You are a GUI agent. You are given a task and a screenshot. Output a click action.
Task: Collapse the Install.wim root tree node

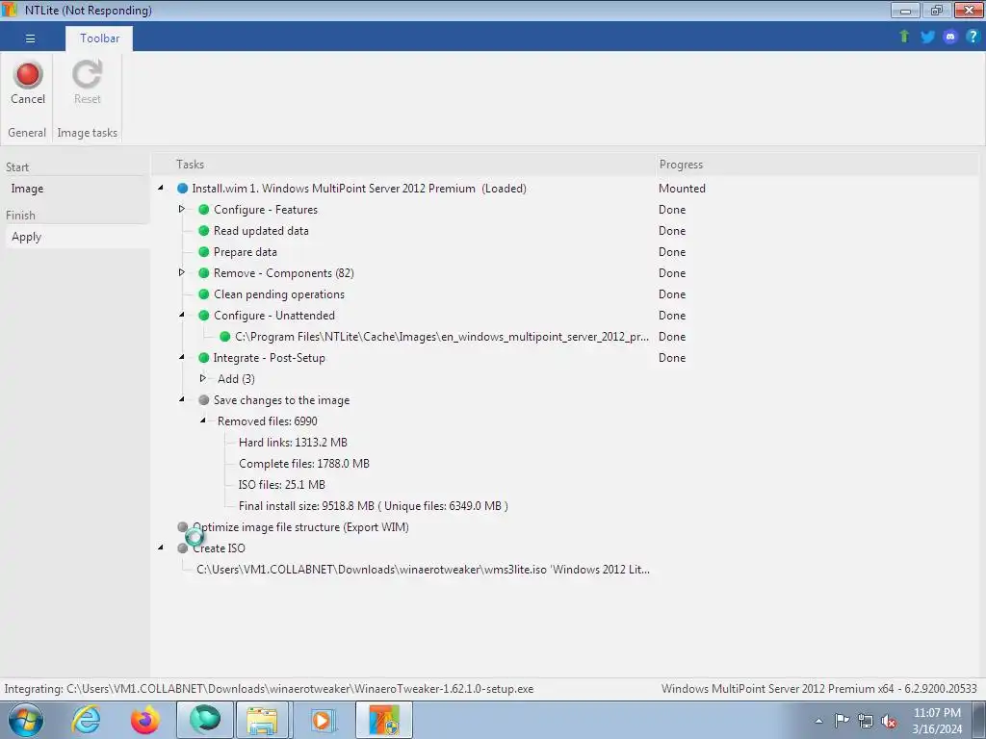(x=161, y=188)
